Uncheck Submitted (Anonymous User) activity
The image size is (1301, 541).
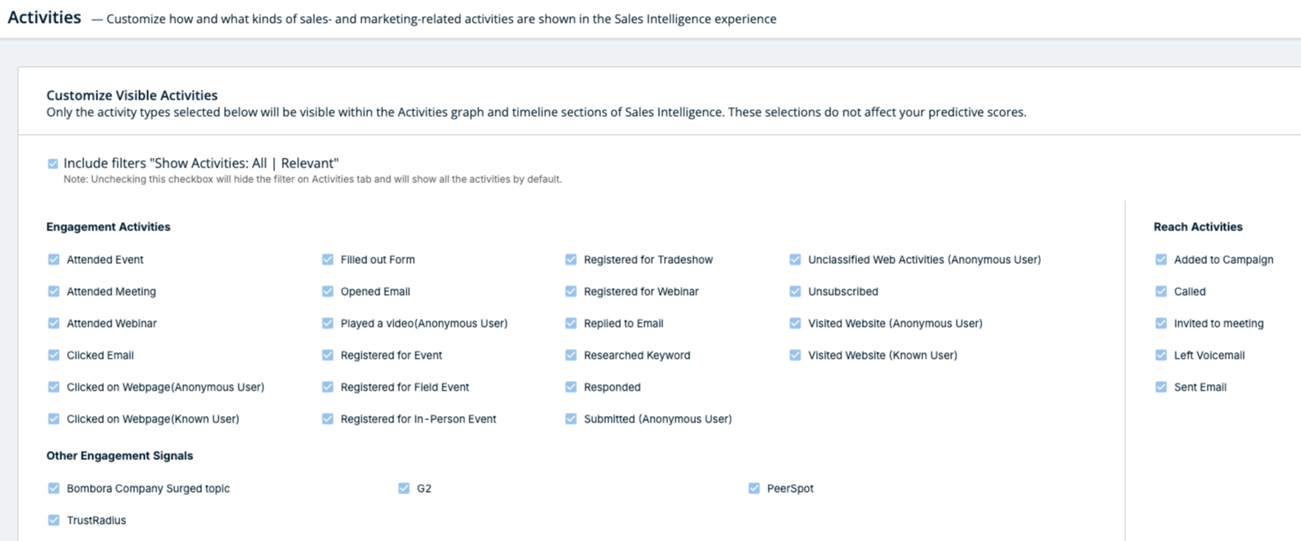(571, 419)
